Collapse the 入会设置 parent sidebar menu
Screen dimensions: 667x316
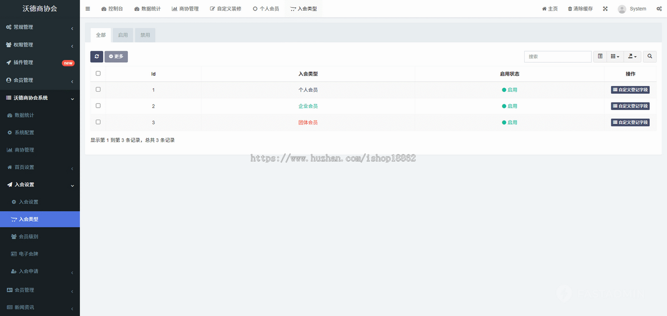click(x=40, y=184)
